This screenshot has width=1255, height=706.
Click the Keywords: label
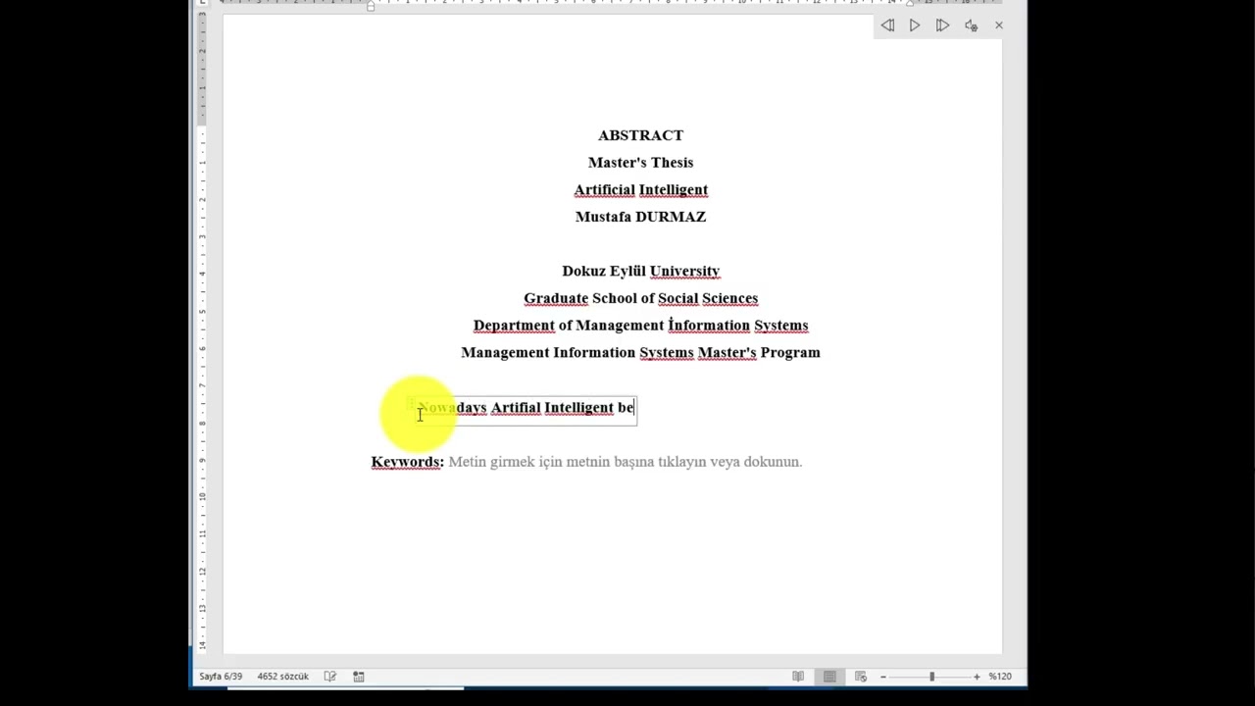(407, 462)
